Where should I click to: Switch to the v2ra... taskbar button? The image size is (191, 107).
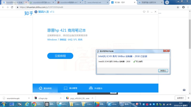[112, 104]
